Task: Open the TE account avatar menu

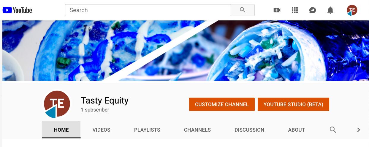Action: coord(352,10)
